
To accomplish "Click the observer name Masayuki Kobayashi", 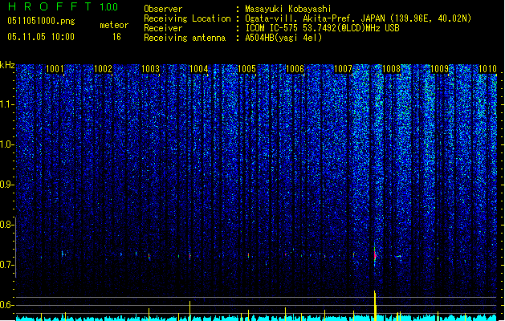I will coord(288,9).
